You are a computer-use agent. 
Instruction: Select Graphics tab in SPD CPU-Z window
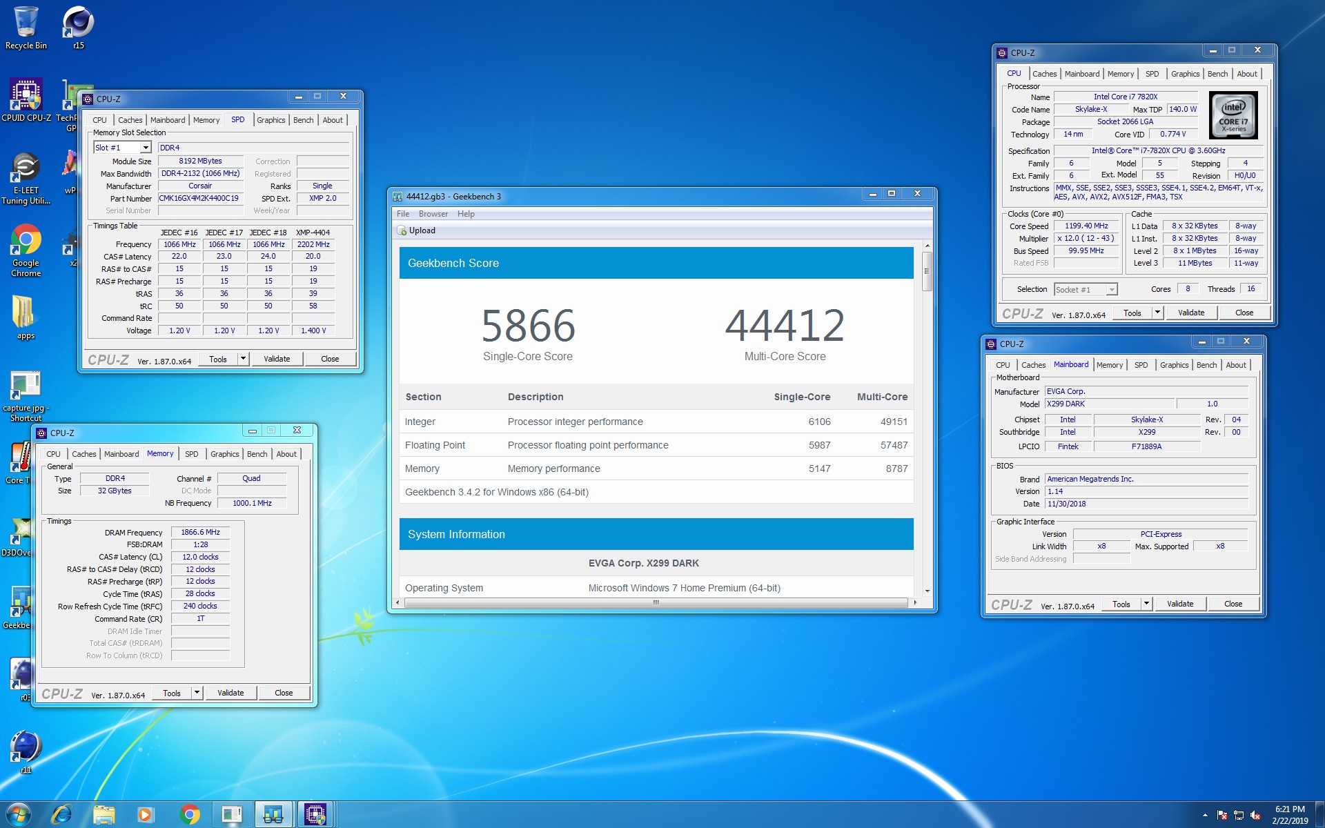click(271, 120)
